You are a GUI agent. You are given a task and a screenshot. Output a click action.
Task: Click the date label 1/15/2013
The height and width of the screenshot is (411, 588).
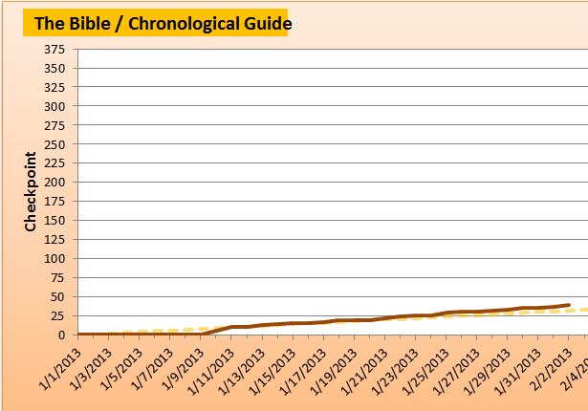(x=272, y=372)
